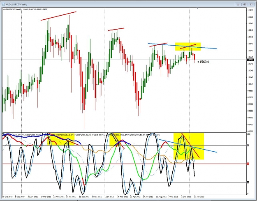This screenshot has height=201, width=257.
Task: Click the 1.0145 price axis label
Action: pos(250,77)
